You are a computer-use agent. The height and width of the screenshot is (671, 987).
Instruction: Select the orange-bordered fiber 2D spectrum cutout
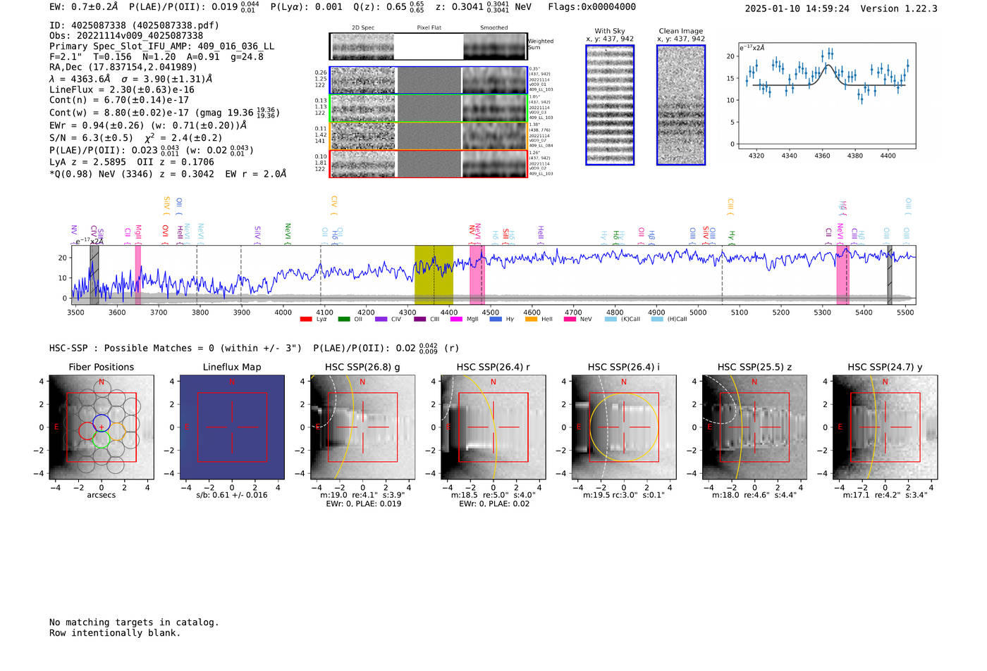[429, 136]
